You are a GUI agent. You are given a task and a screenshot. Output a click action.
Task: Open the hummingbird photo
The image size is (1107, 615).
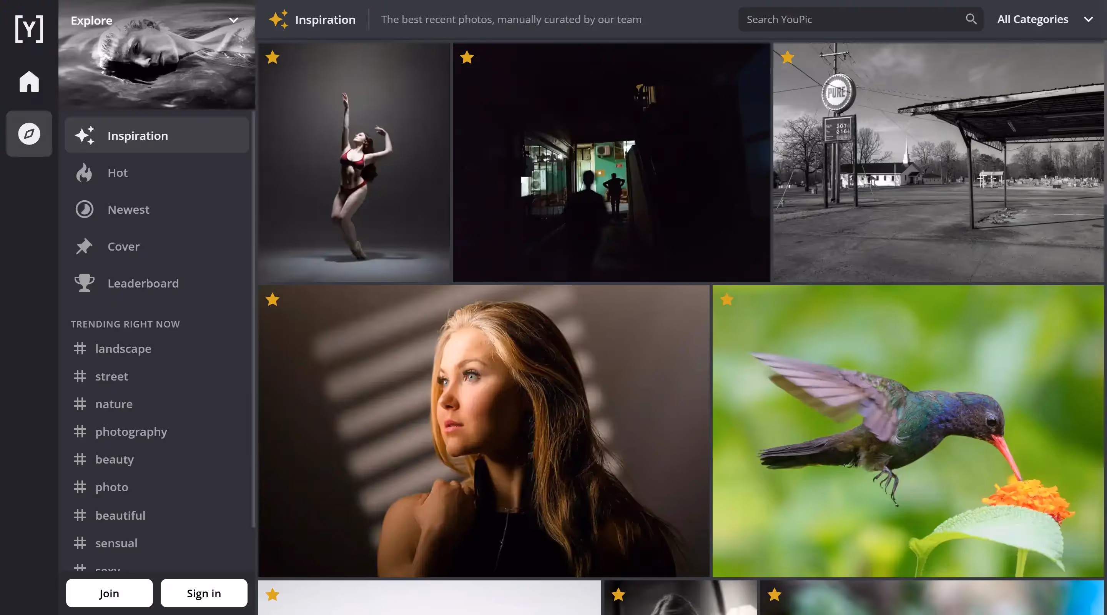[908, 431]
